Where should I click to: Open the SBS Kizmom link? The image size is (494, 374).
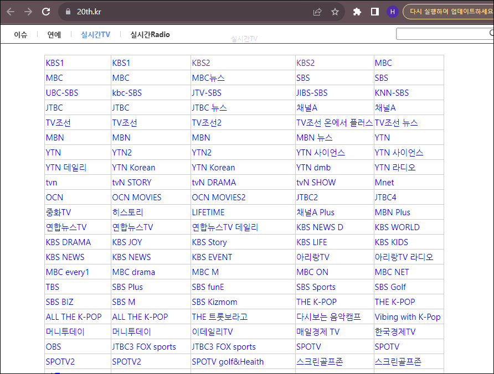[x=214, y=302]
